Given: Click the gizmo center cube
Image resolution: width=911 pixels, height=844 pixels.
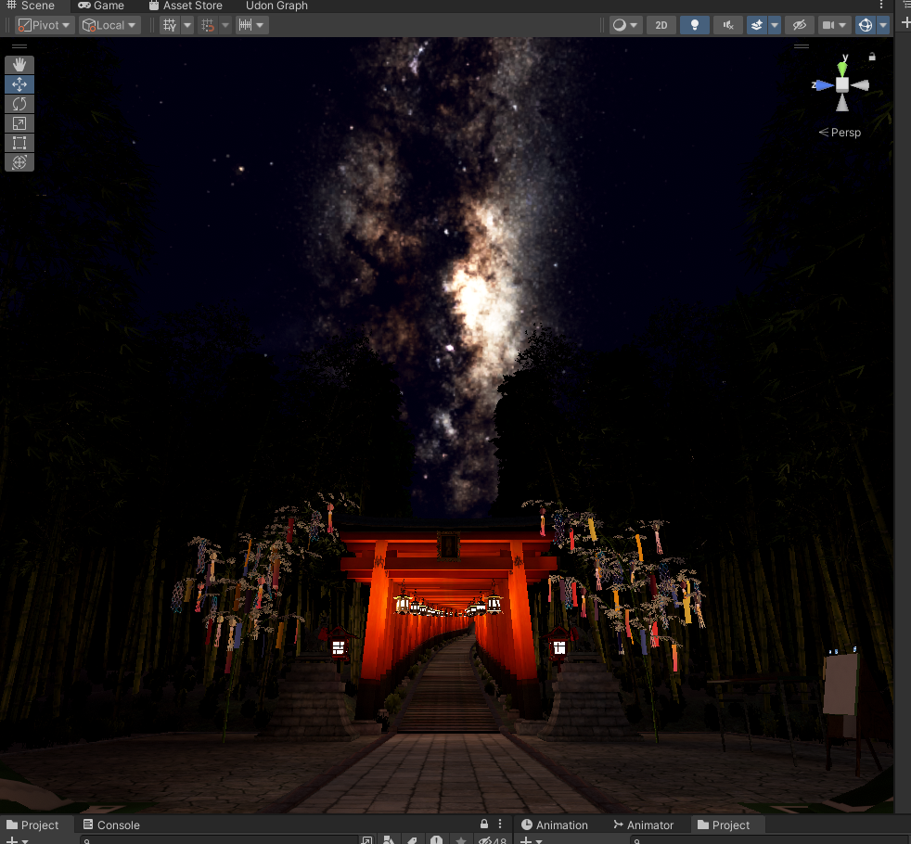Looking at the screenshot, I should click(x=842, y=84).
